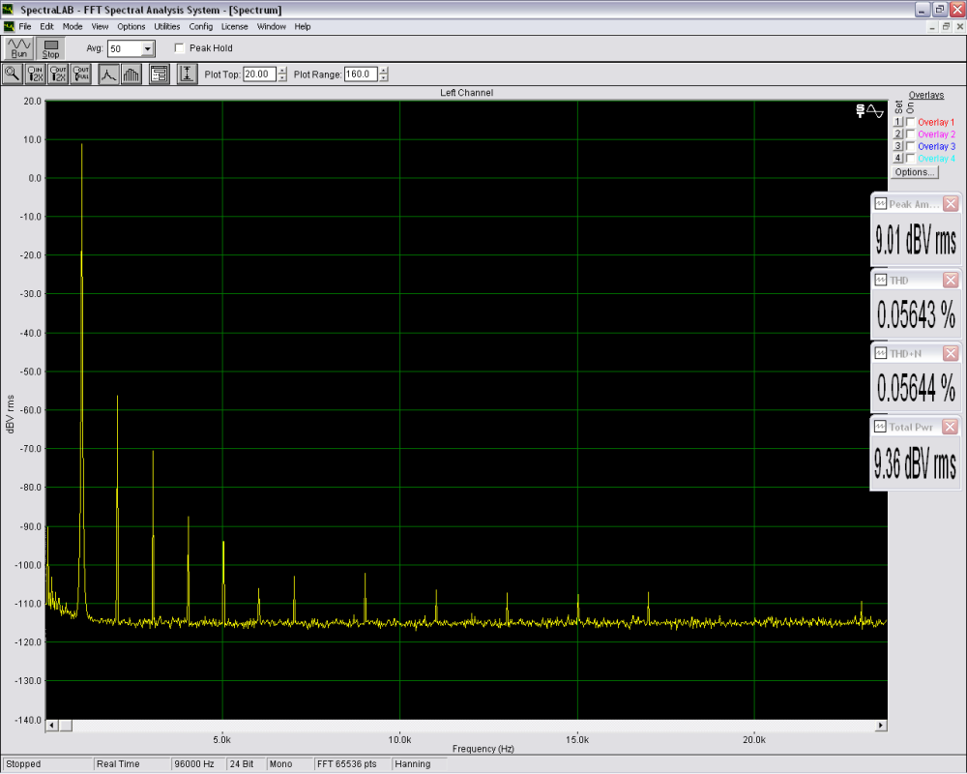Screen dimensions: 967x774
Task: Turn on Overlay 1 checkbox
Action: tap(910, 122)
